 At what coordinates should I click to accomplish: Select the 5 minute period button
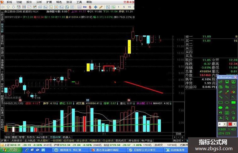pos(124,7)
